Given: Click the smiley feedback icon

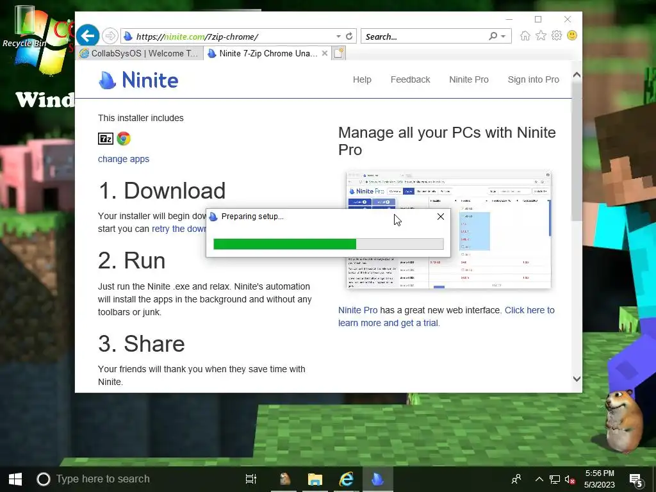Looking at the screenshot, I should 572,36.
